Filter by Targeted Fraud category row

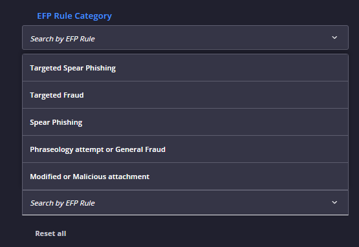click(x=185, y=95)
